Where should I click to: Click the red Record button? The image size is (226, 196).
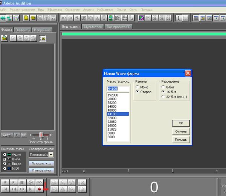coord(39,189)
